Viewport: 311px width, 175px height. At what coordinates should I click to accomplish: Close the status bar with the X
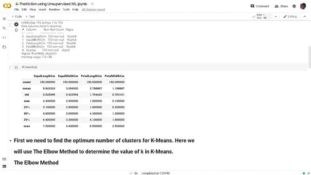(x=309, y=173)
